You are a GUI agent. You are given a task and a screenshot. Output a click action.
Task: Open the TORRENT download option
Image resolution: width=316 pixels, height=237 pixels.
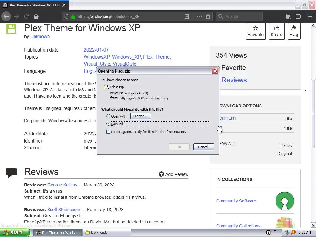[228, 118]
